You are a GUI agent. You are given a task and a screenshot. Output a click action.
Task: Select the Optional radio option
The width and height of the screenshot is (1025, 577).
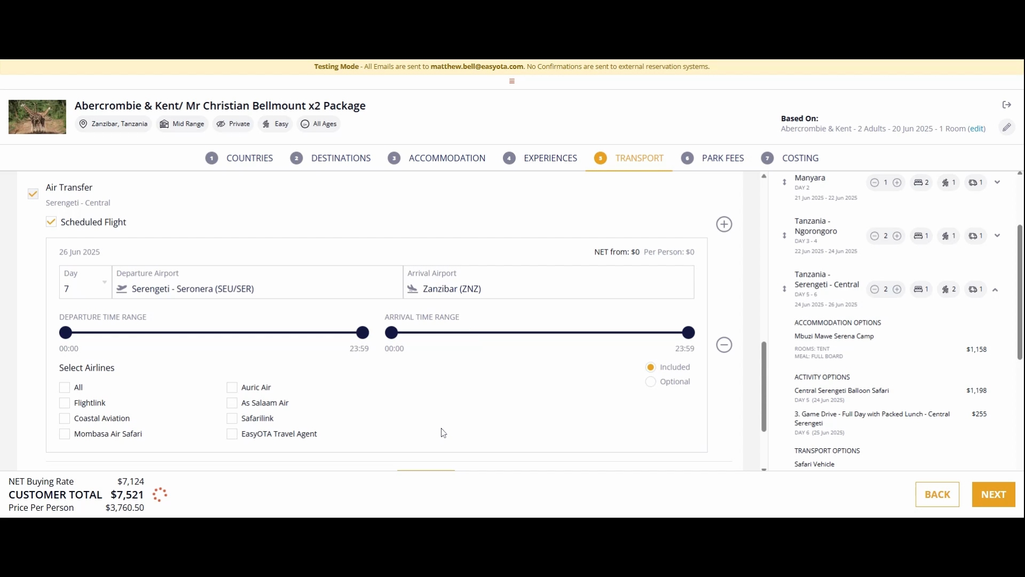click(x=650, y=381)
